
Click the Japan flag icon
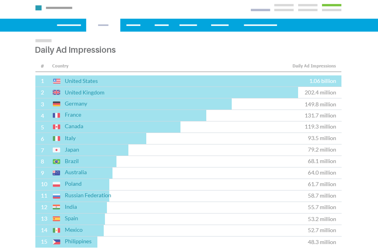coord(56,150)
